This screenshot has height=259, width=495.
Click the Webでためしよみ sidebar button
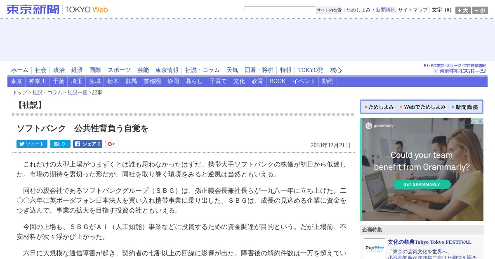click(423, 107)
